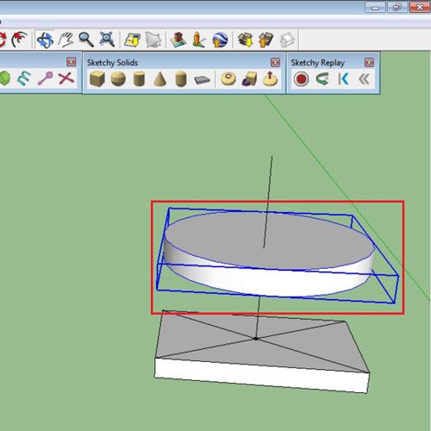Create a Sketchy Solids capsule
431x431 pixels.
pyautogui.click(x=181, y=79)
